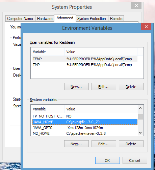Click the TEMP value %USERPROFILE% path
The width and height of the screenshot is (155, 170).
(99, 59)
